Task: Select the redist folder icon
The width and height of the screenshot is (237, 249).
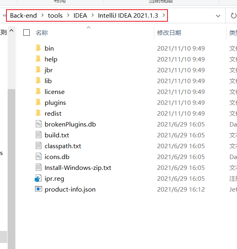Action: click(38, 113)
